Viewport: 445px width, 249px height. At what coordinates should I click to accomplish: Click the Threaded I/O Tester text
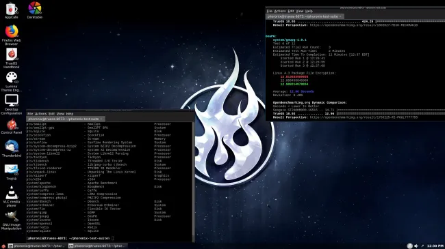point(105,161)
